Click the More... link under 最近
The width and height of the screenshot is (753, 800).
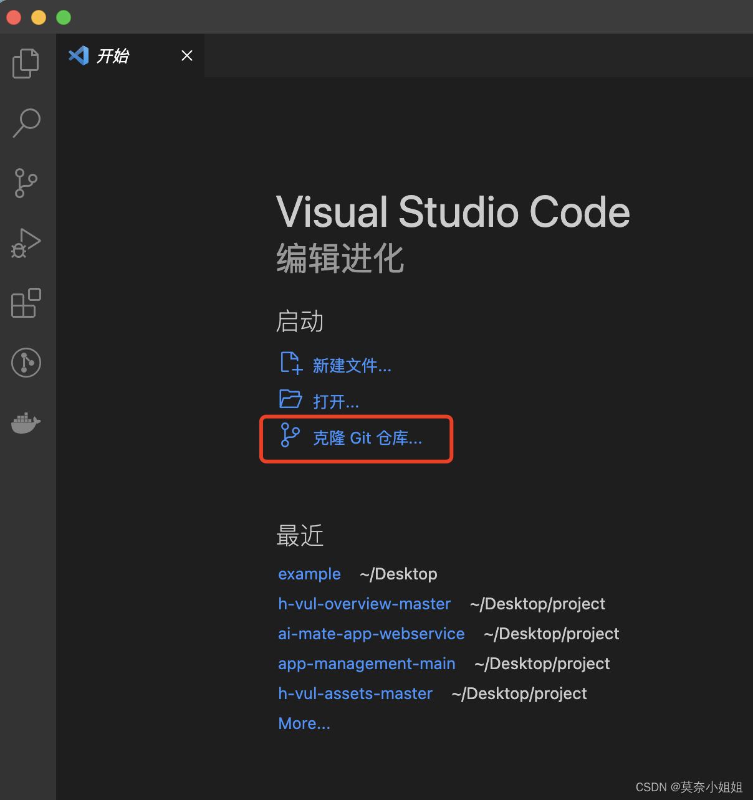[x=304, y=723]
